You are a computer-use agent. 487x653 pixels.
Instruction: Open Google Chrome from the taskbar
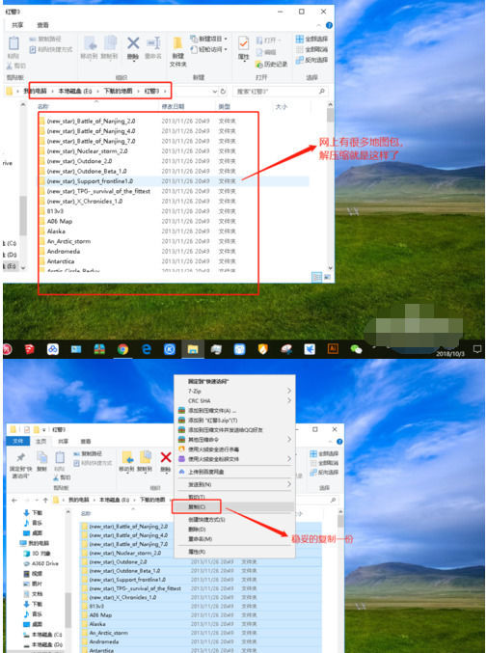(122, 349)
